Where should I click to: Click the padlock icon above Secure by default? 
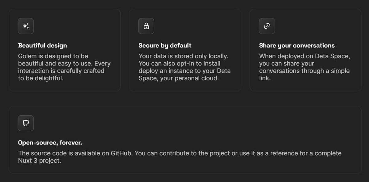[x=146, y=26]
